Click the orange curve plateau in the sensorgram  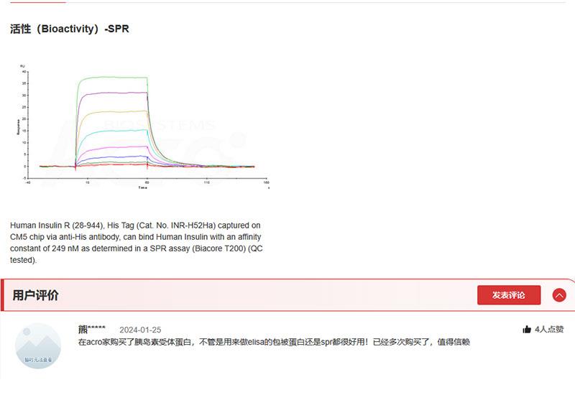(x=115, y=111)
